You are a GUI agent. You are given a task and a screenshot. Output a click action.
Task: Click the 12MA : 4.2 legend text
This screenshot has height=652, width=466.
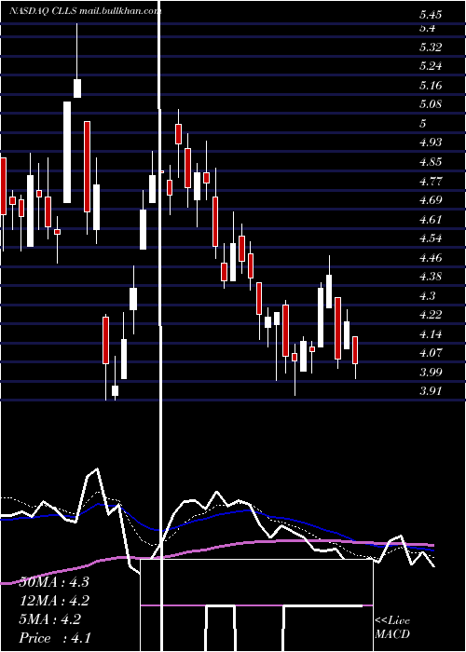click(x=54, y=601)
